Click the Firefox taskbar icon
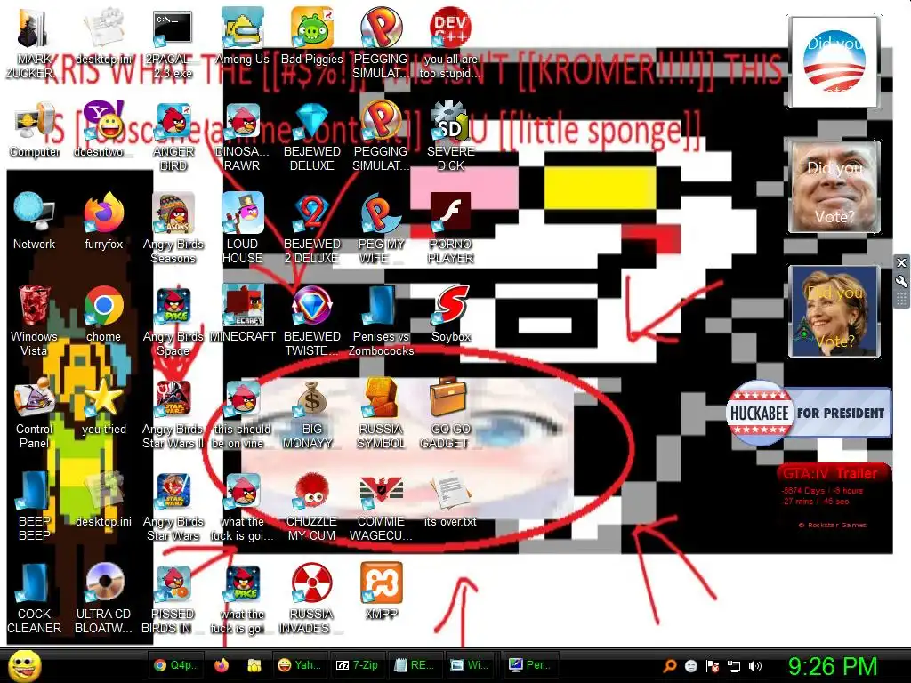Viewport: 911px width, 683px height. coord(222,665)
